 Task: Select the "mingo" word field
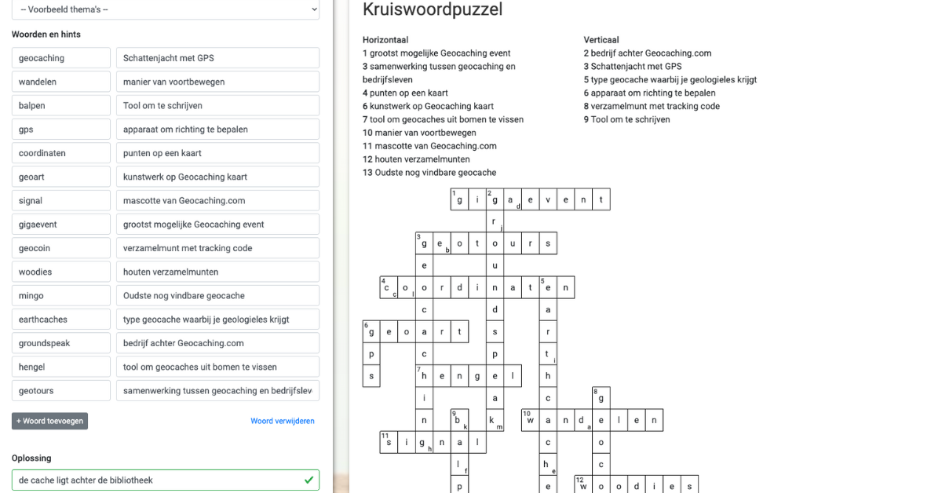pos(60,295)
